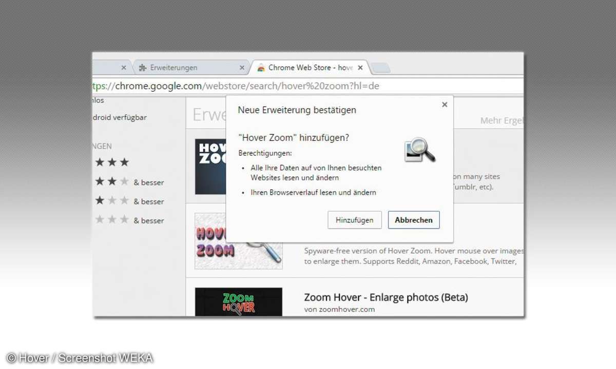Image resolution: width=616 pixels, height=369 pixels.
Task: Select the all-filled stars rating row
Action: pos(112,162)
